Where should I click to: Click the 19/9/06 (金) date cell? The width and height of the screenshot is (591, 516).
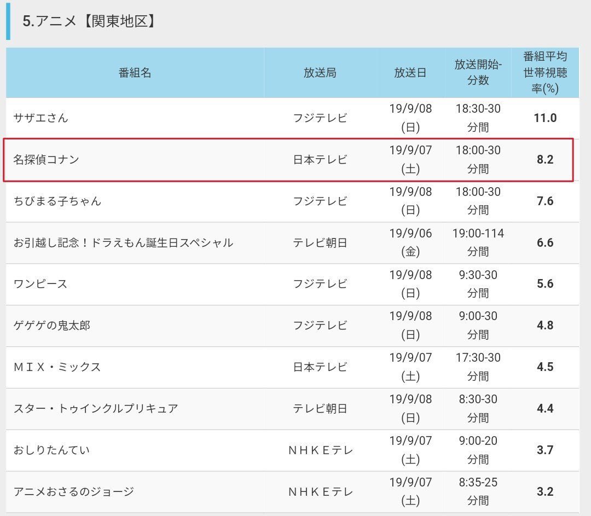pyautogui.click(x=410, y=242)
